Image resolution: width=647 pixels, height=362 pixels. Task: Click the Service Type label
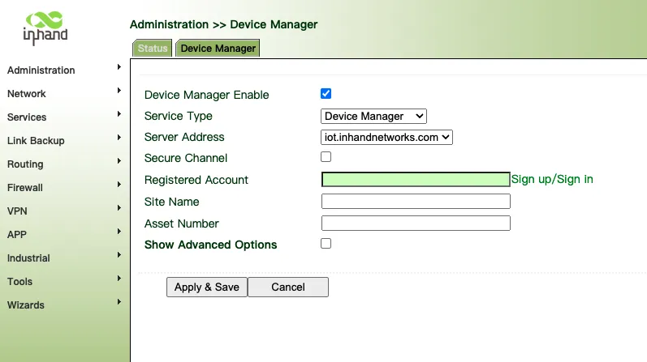point(179,116)
